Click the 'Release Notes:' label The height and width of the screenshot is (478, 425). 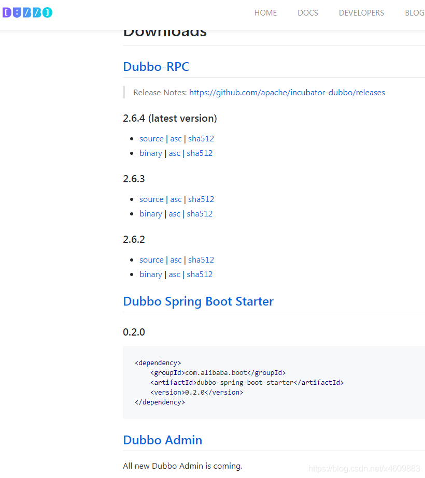[x=160, y=92]
